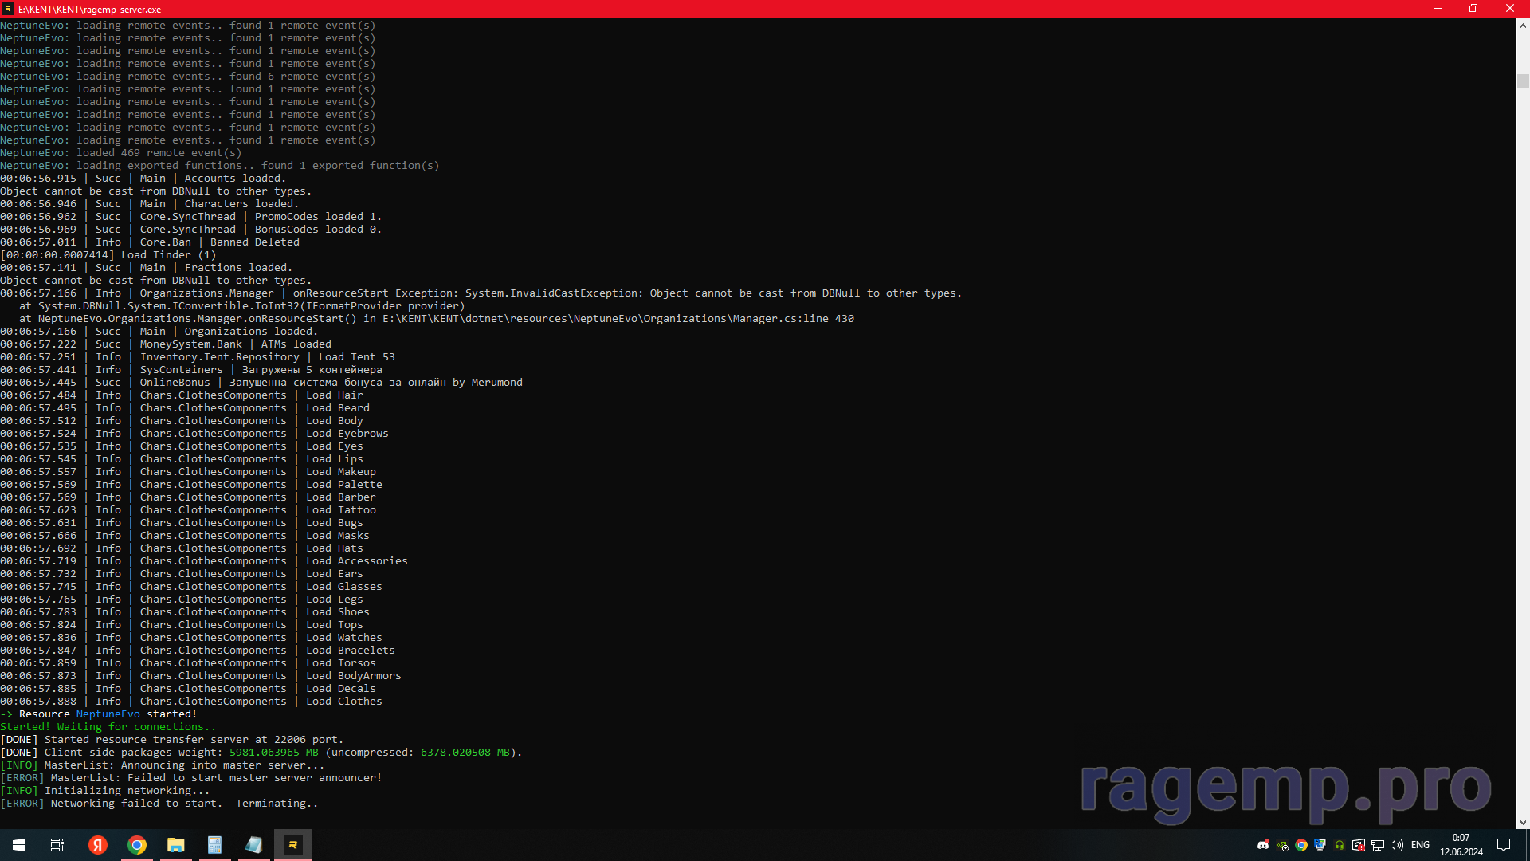This screenshot has width=1530, height=861.
Task: Click 'Announcing into master server...' line
Action: click(x=163, y=765)
